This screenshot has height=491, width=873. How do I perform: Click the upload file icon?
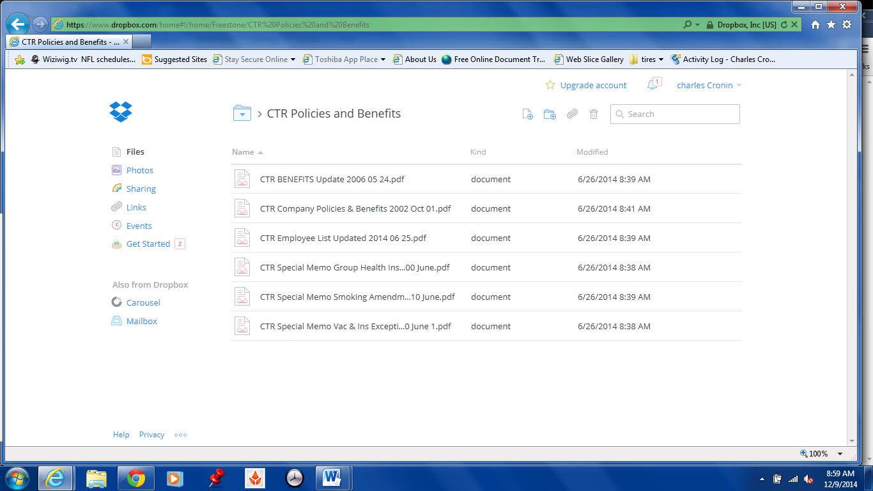tap(527, 114)
